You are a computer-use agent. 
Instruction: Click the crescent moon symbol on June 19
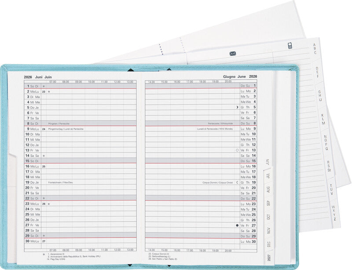tap(237, 182)
